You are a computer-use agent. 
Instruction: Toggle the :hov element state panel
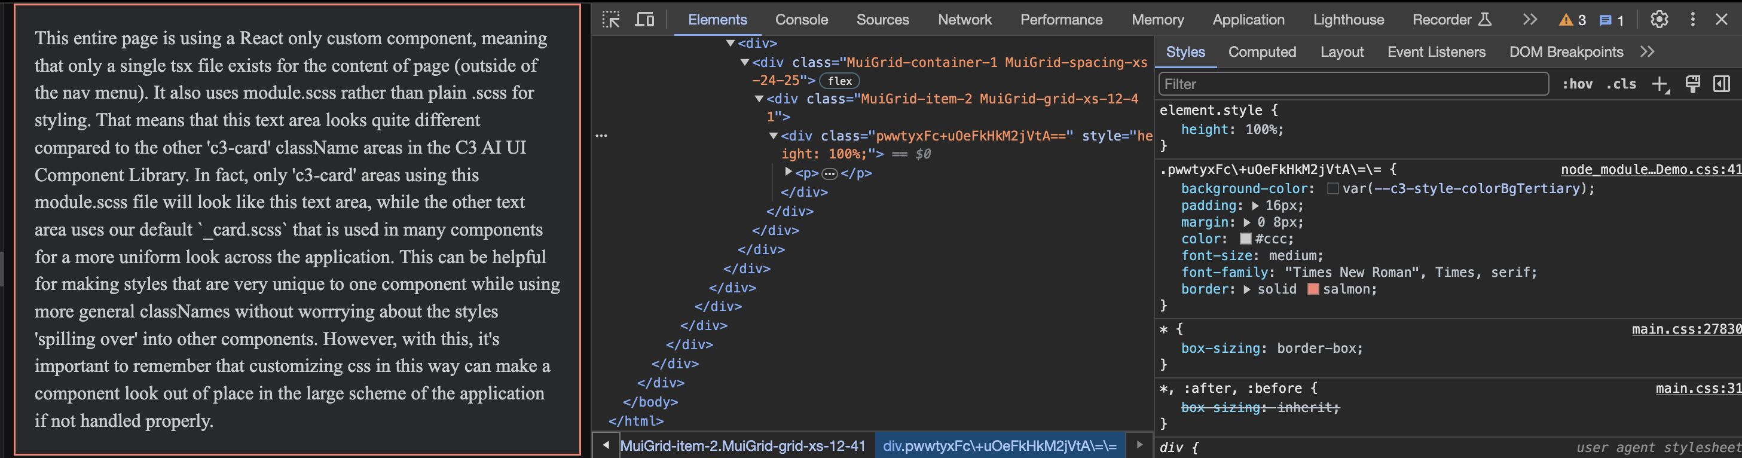(x=1576, y=84)
